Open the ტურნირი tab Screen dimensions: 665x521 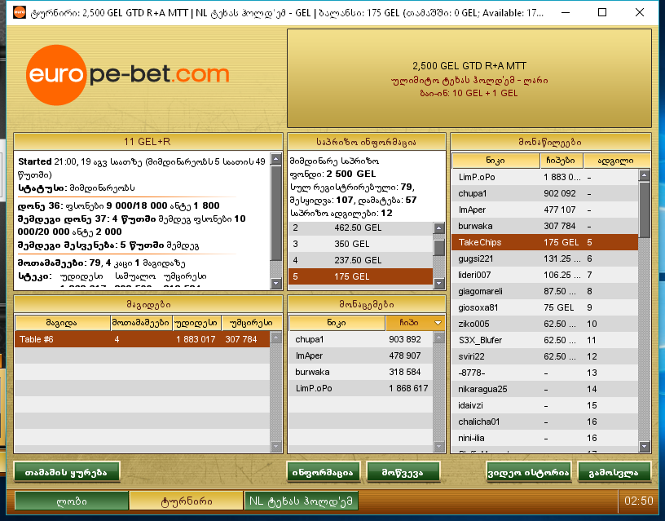(186, 501)
